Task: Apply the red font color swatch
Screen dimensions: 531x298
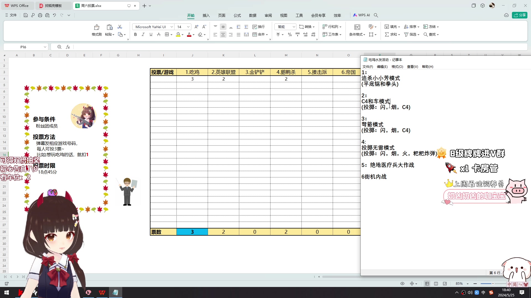Action: (189, 34)
